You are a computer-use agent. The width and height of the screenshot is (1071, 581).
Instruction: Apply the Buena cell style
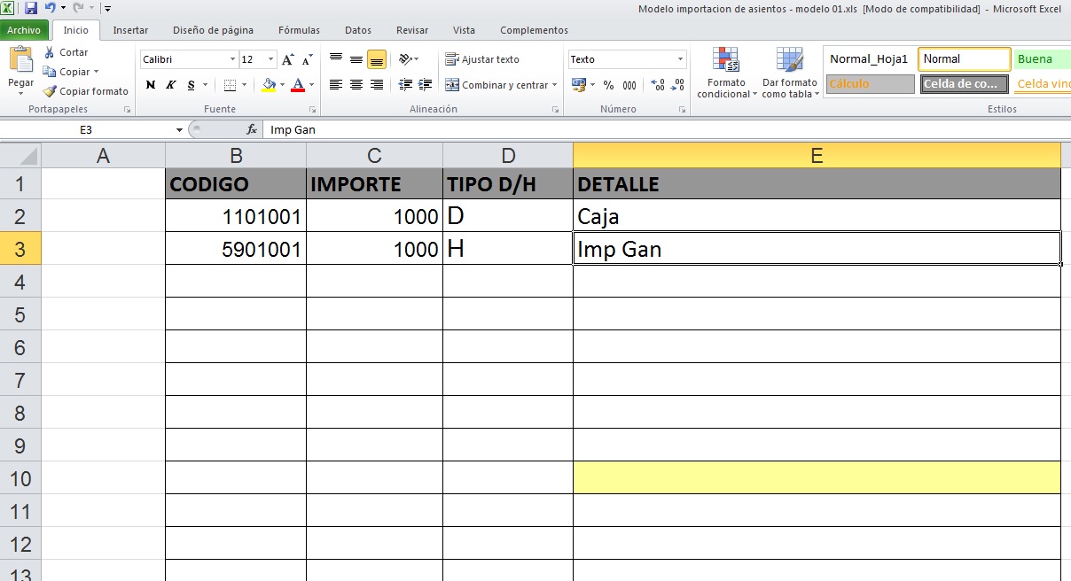click(1042, 59)
